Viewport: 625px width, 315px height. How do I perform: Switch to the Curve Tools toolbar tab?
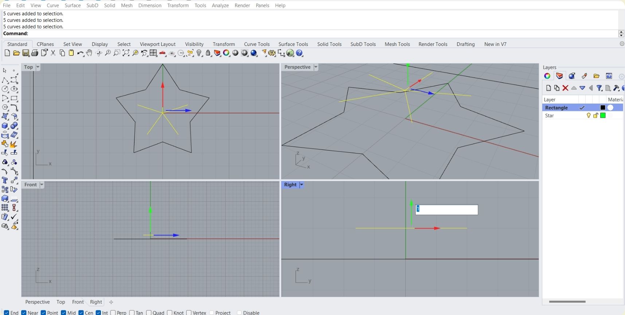click(257, 44)
